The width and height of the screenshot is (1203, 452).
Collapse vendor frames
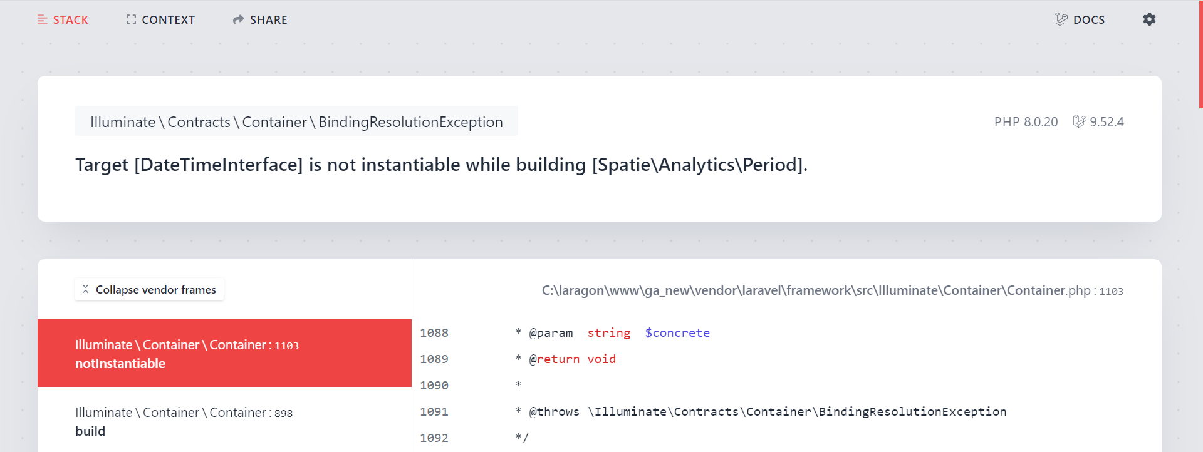(x=149, y=289)
